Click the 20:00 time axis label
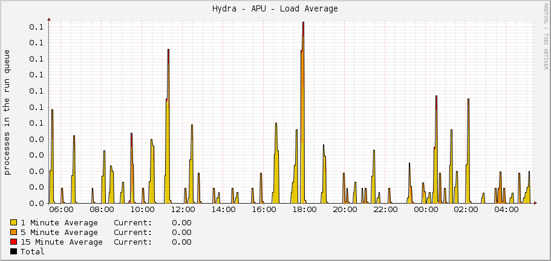This screenshot has width=551, height=261. coord(345,210)
